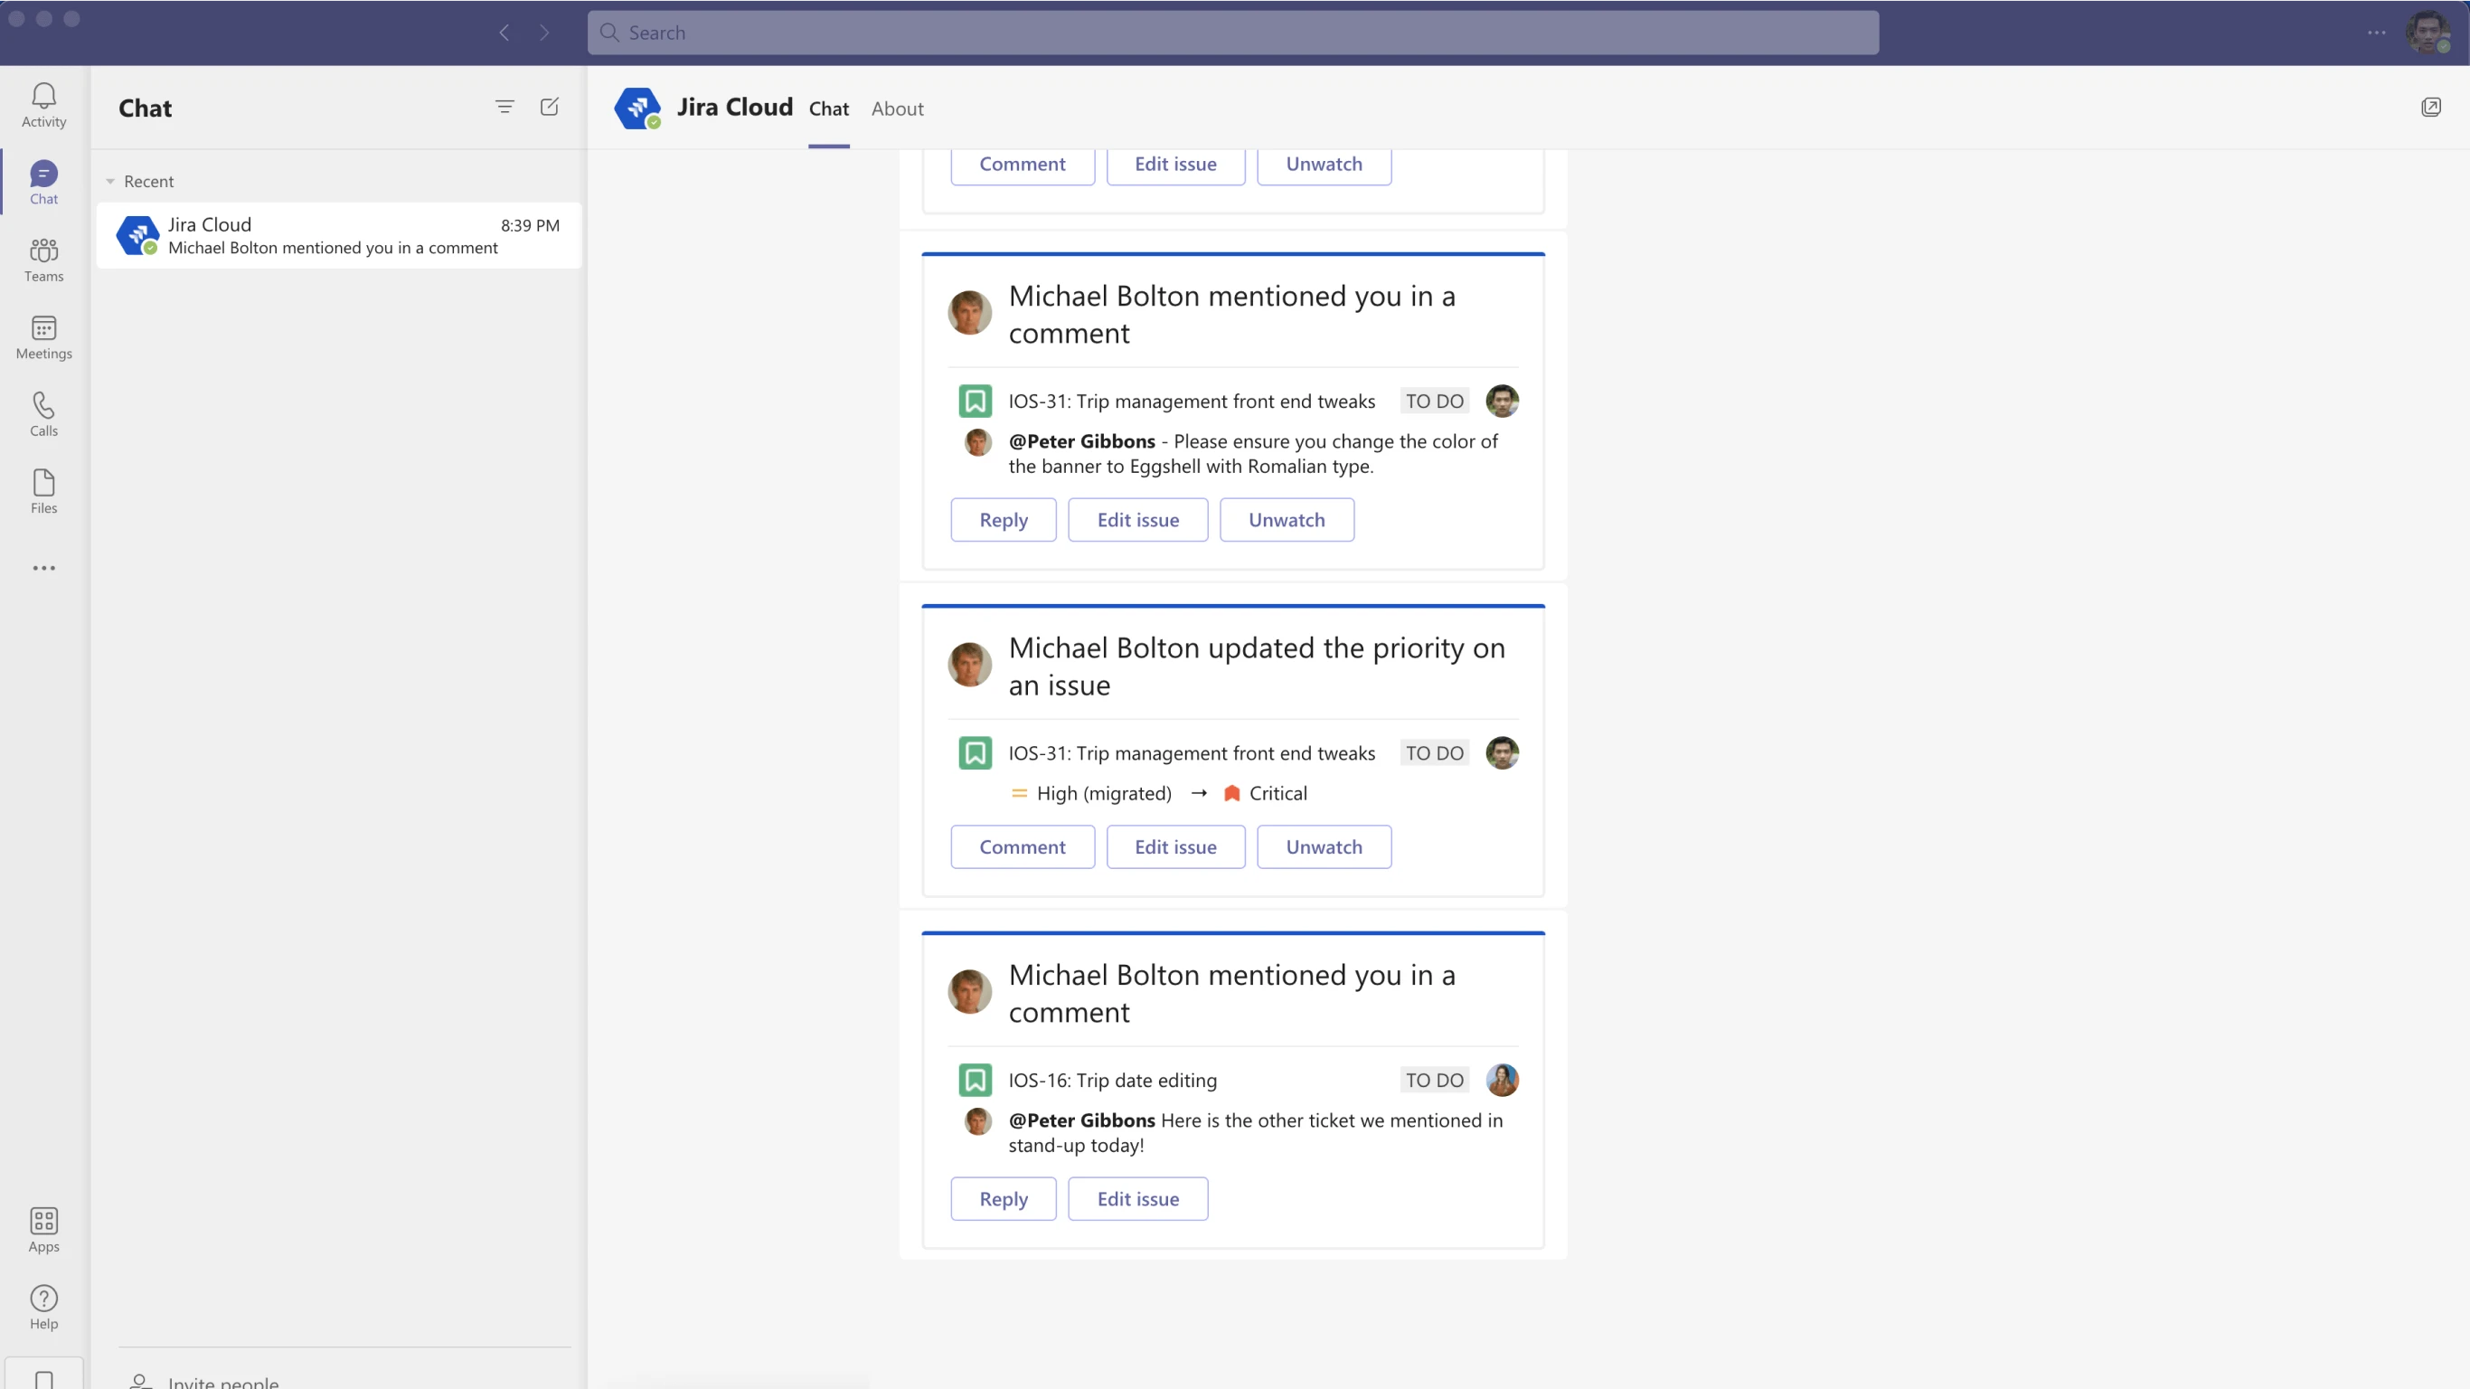Open the Activity feed
2470x1389 pixels.
coord(43,105)
